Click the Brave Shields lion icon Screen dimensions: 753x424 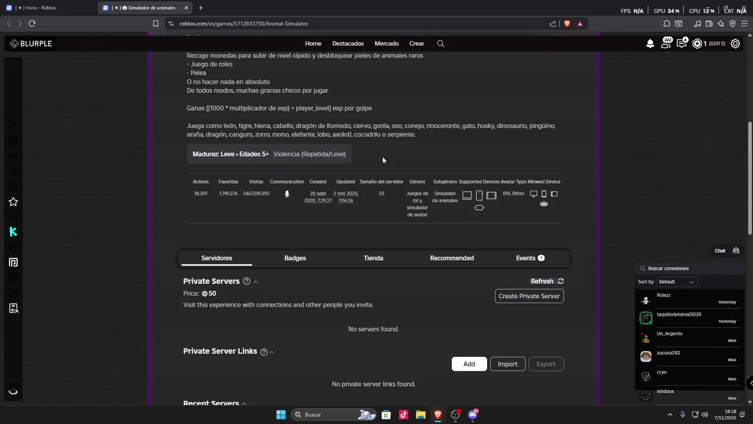click(x=567, y=24)
